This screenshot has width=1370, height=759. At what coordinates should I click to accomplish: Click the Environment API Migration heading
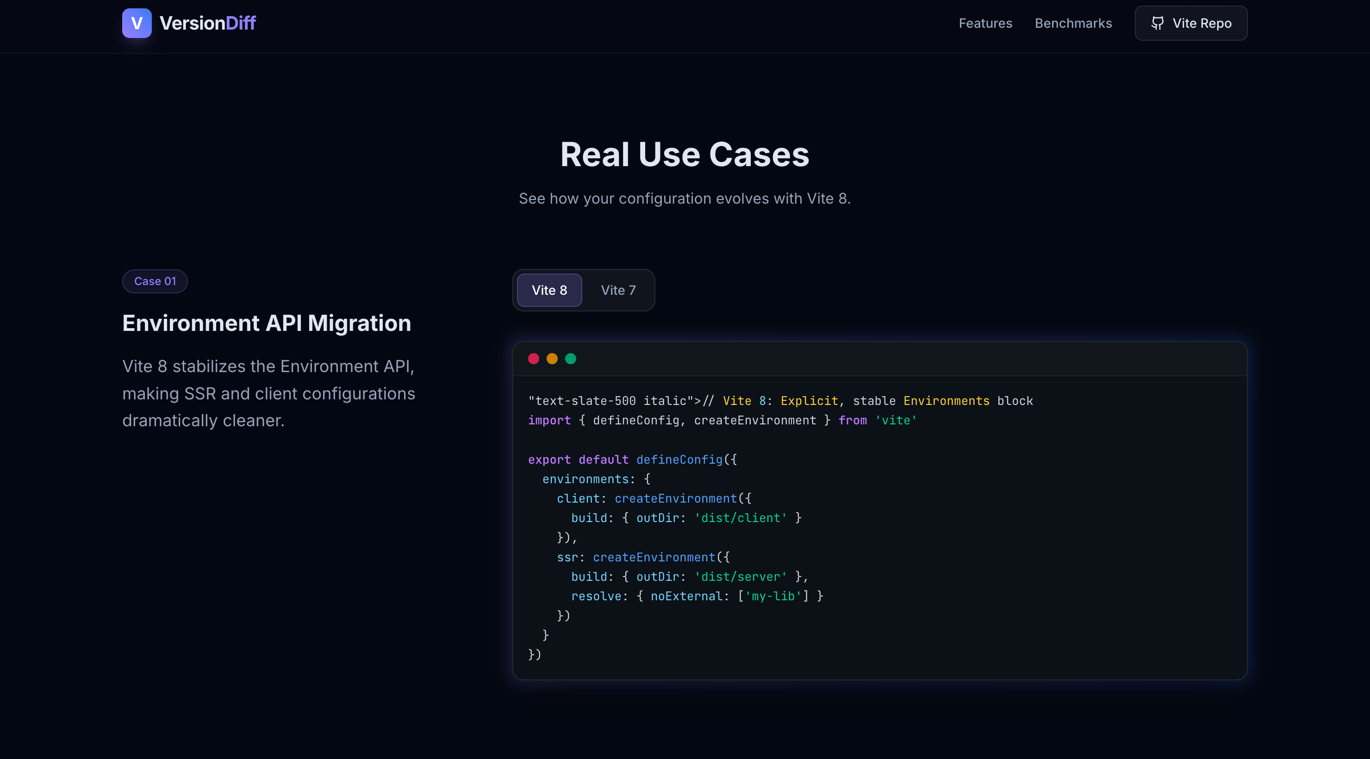coord(267,323)
